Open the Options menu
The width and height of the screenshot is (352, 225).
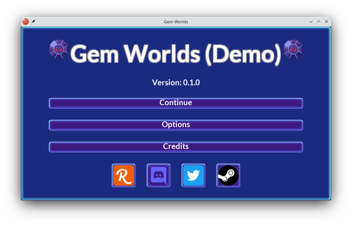point(176,125)
